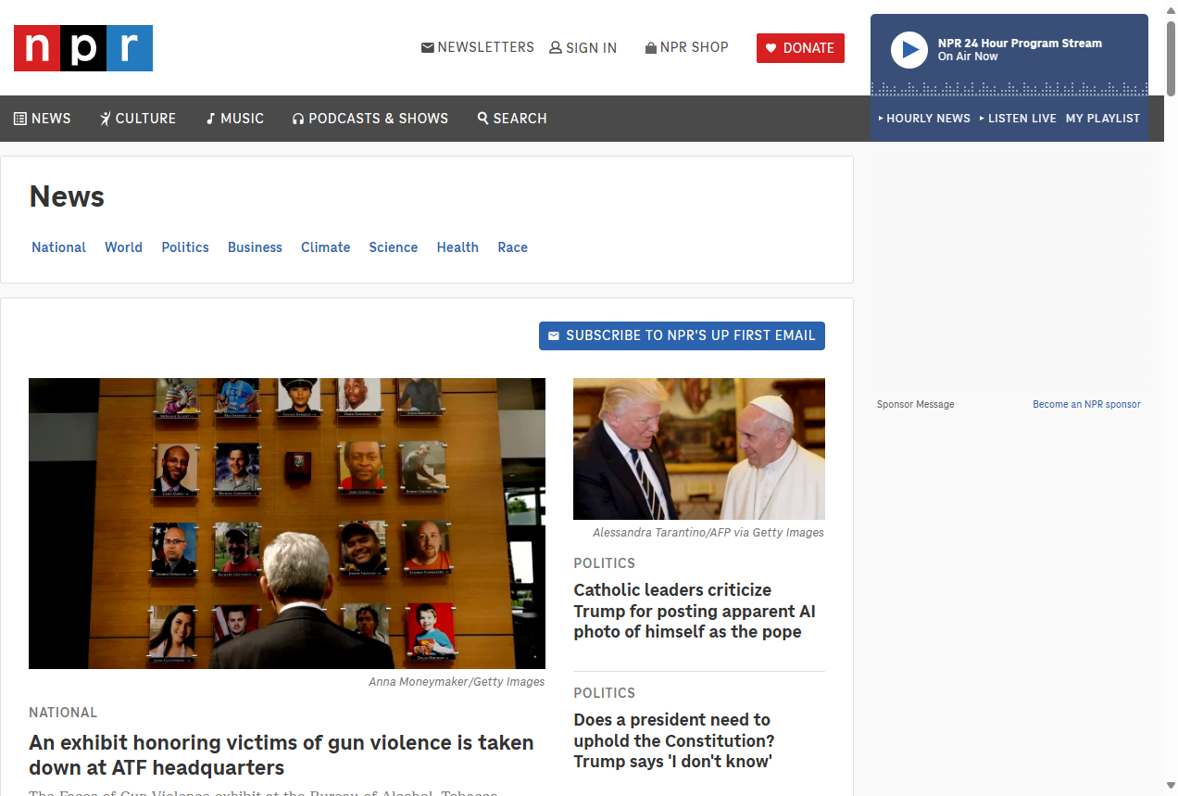The width and height of the screenshot is (1178, 796).
Task: Open the News section menu
Action: (x=43, y=119)
